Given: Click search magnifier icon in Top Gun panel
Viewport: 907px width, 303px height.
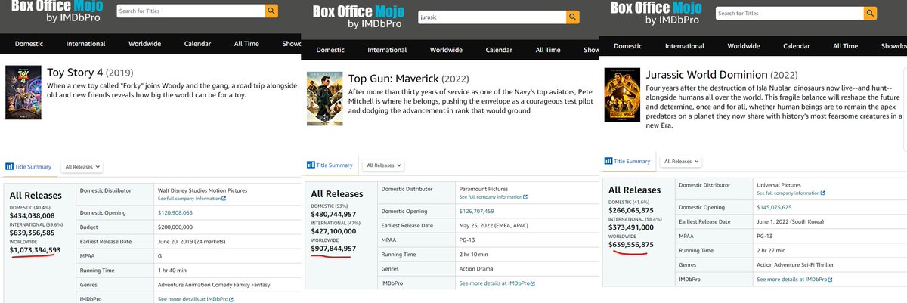Looking at the screenshot, I should (x=573, y=16).
